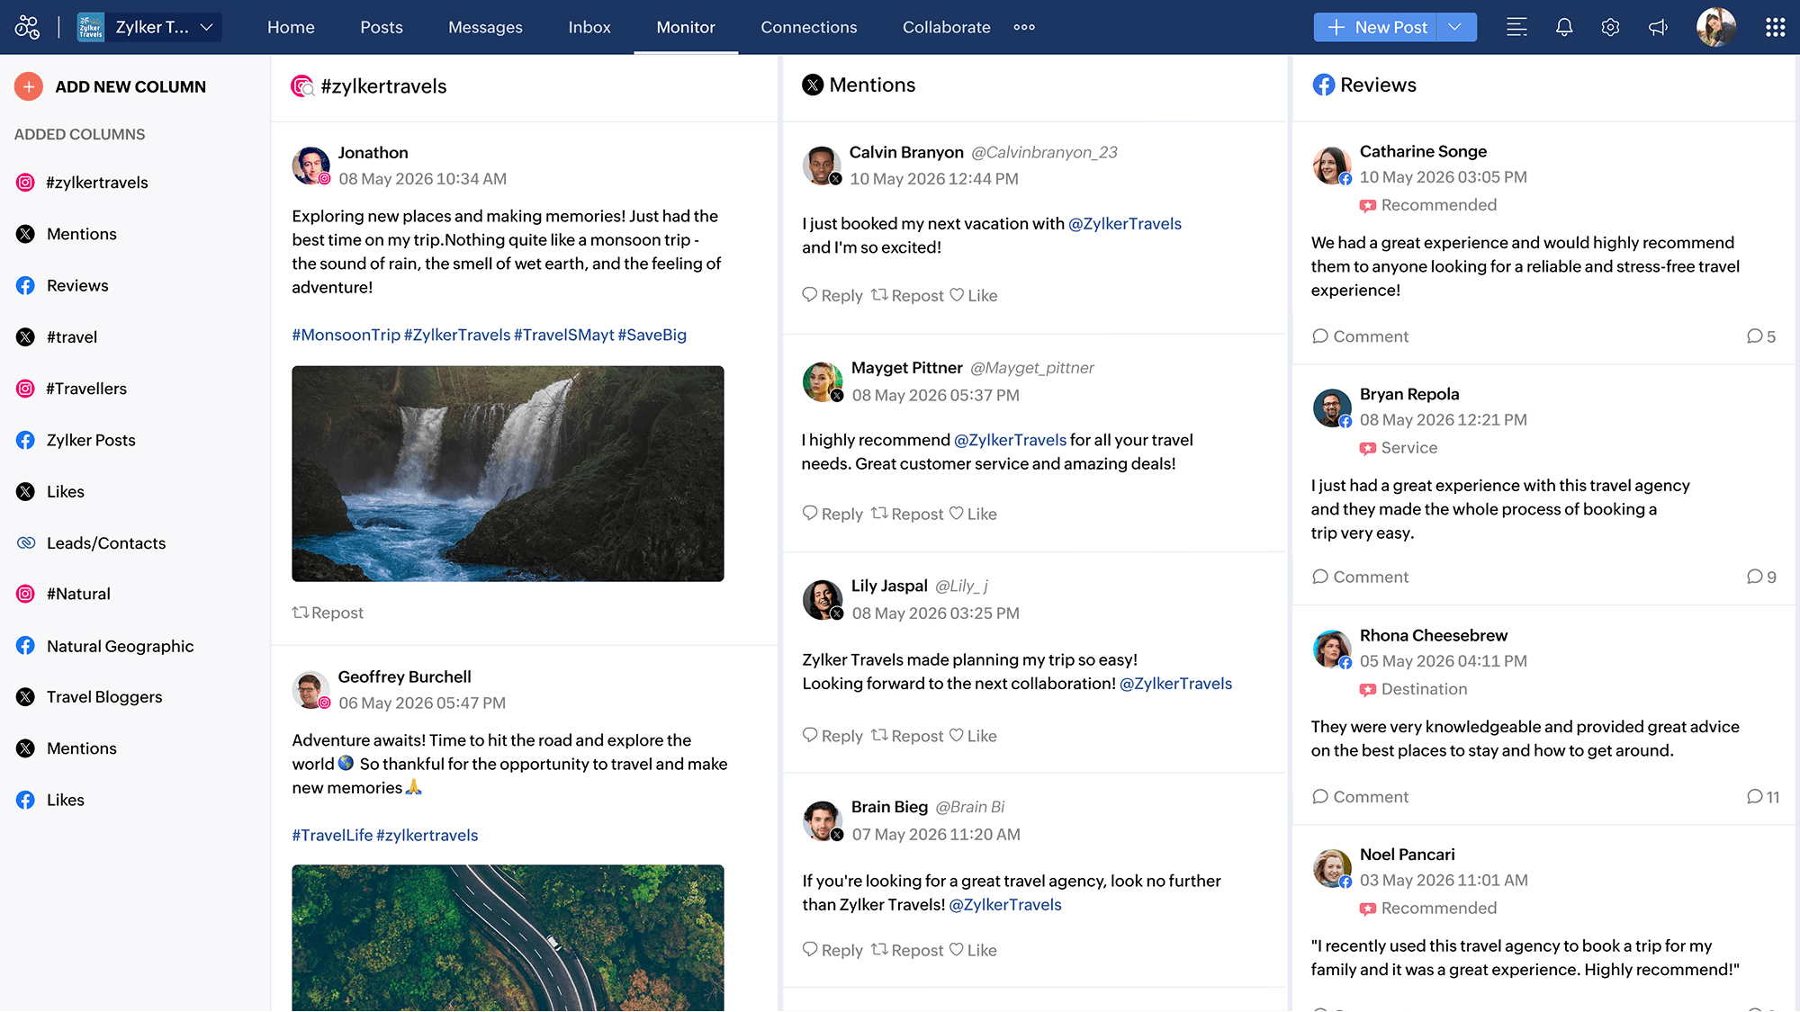Open Leads/Contacts sidebar column
Viewport: 1800px width, 1012px height.
pos(106,543)
